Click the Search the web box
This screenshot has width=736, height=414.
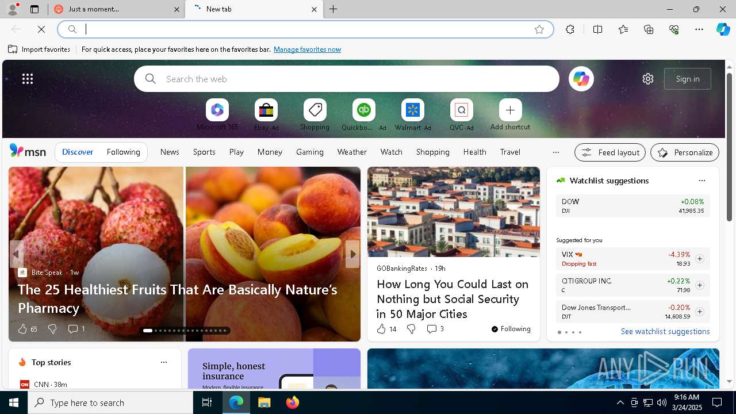(347, 79)
